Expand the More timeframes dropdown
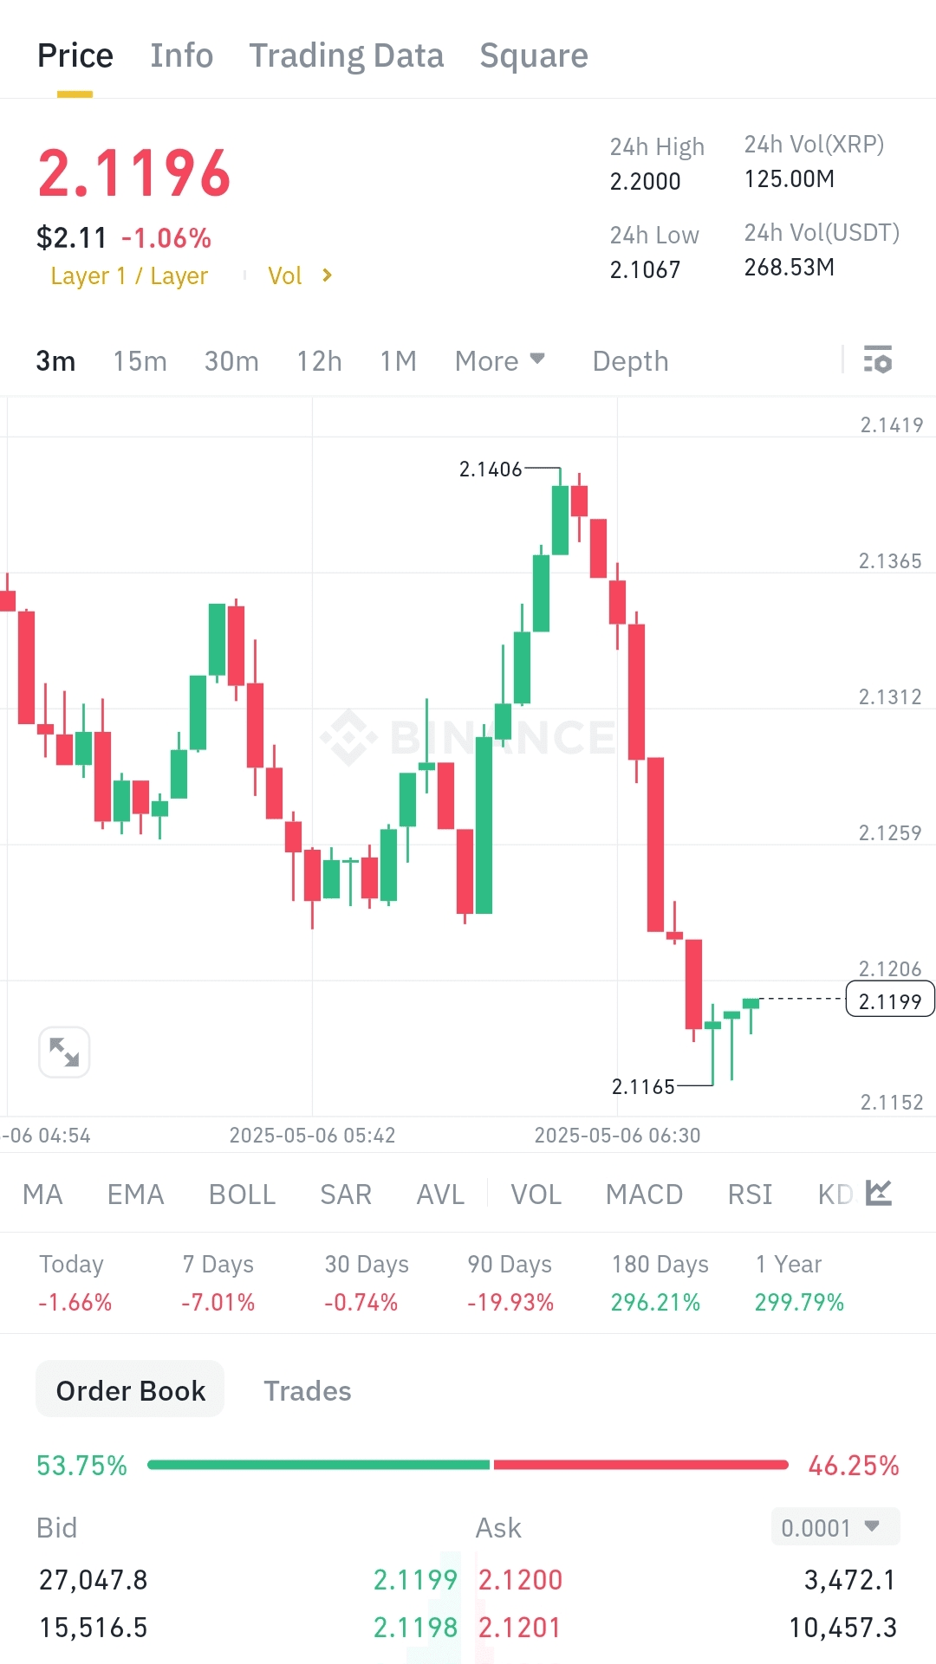 (499, 360)
